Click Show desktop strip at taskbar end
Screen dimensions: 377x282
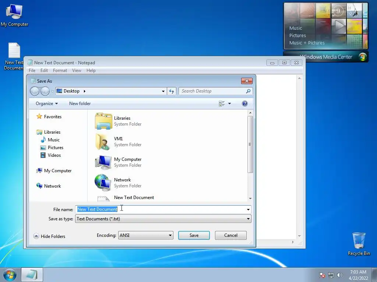(x=374, y=275)
